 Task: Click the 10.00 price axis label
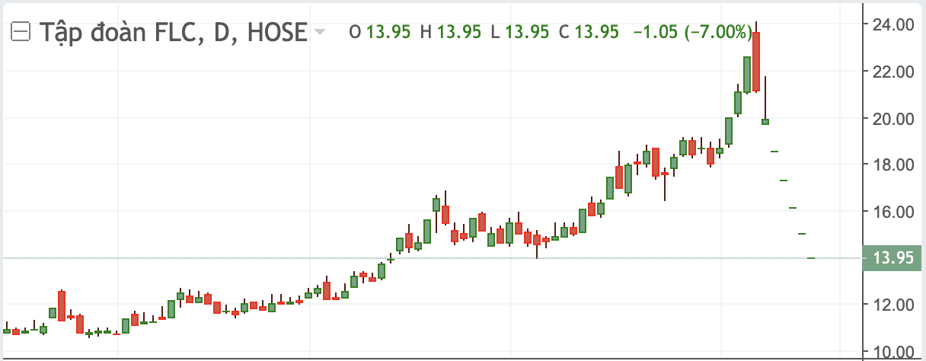[x=893, y=352]
